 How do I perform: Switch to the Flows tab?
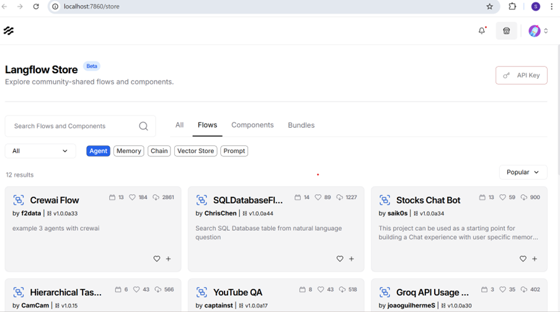click(x=208, y=125)
